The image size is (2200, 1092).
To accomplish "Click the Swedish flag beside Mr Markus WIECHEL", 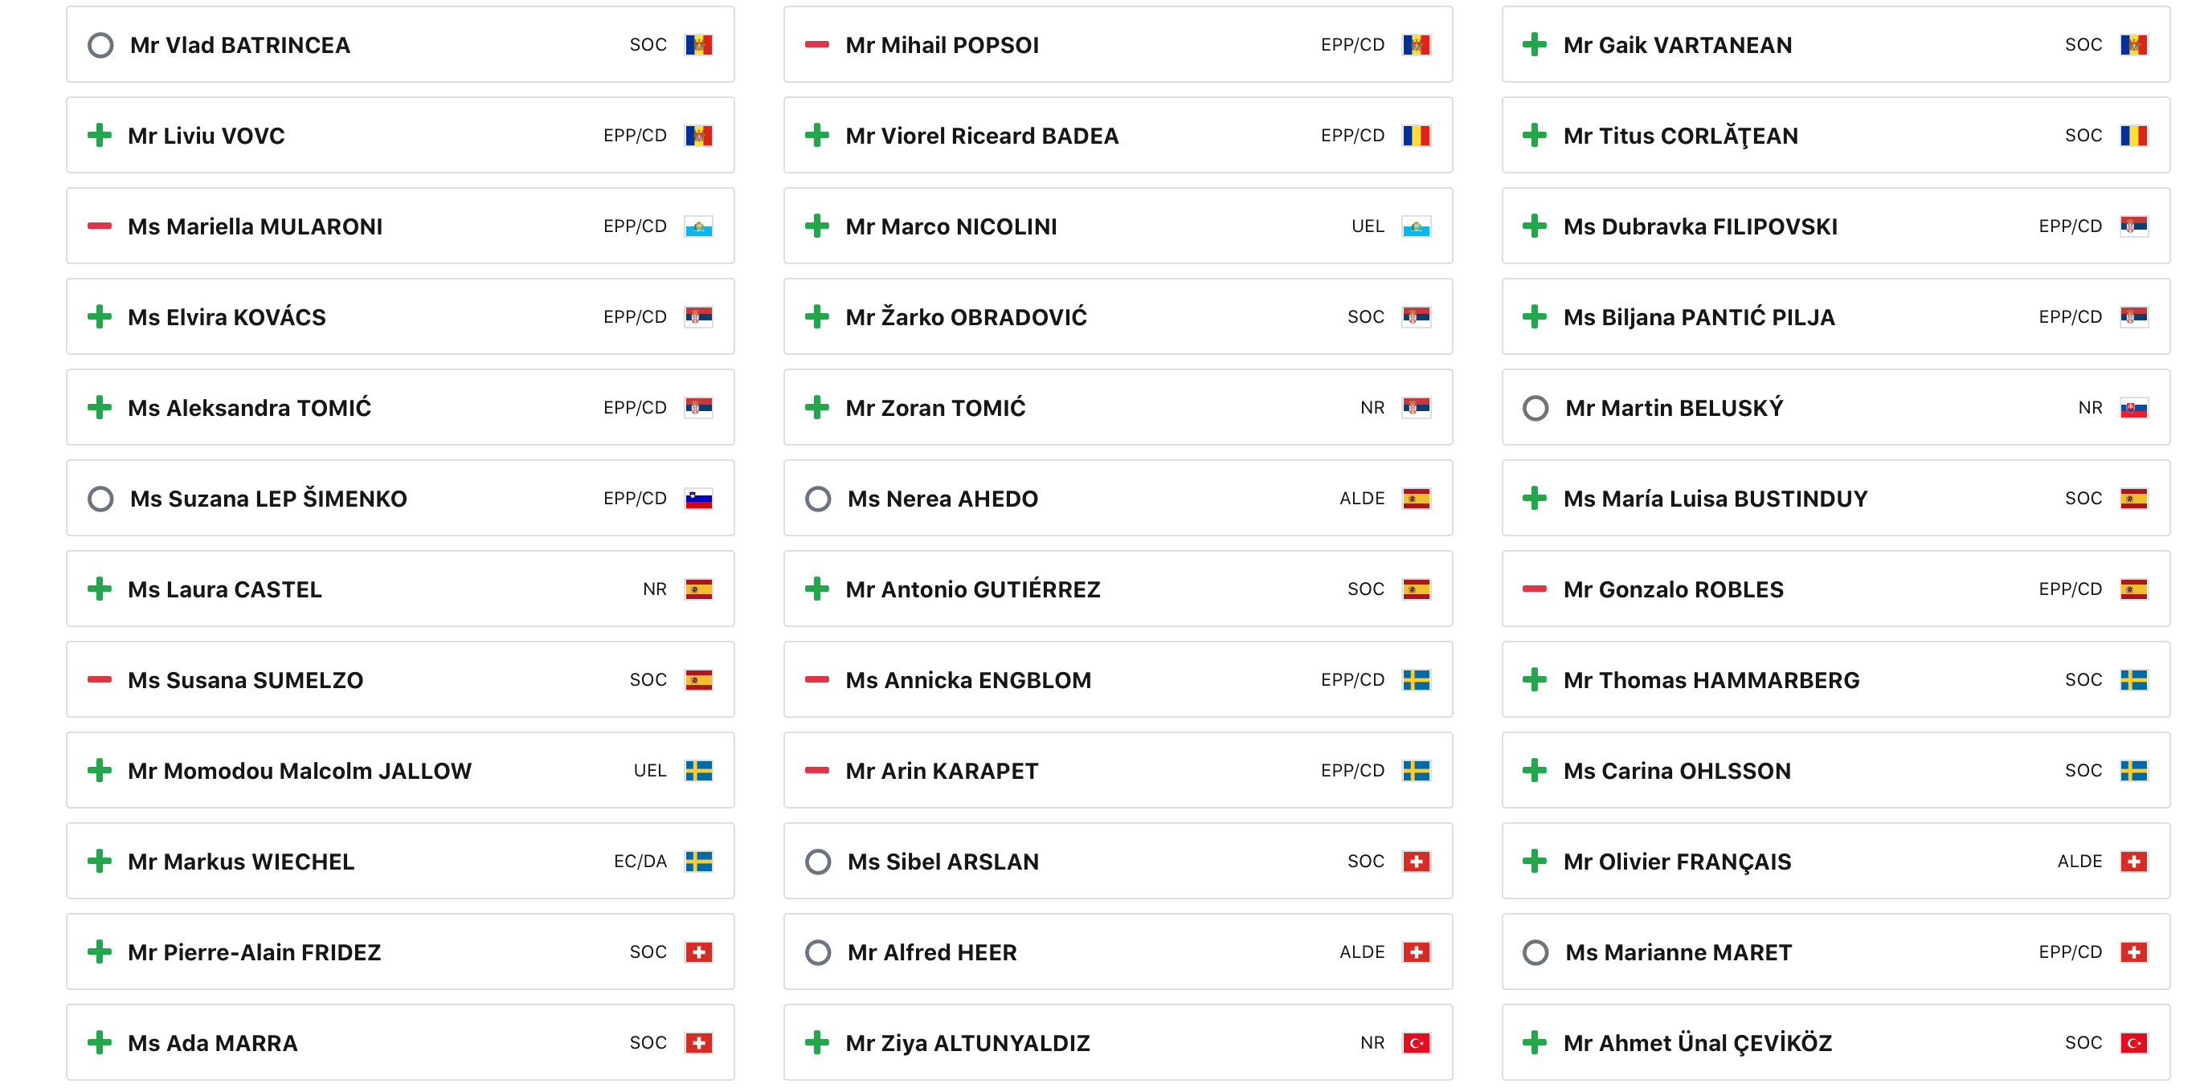I will click(x=698, y=862).
